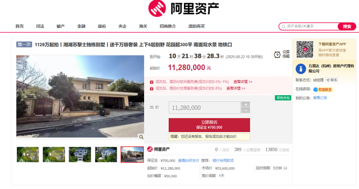
Task: Click the minus button to lower bid
Action: [x=245, y=110]
